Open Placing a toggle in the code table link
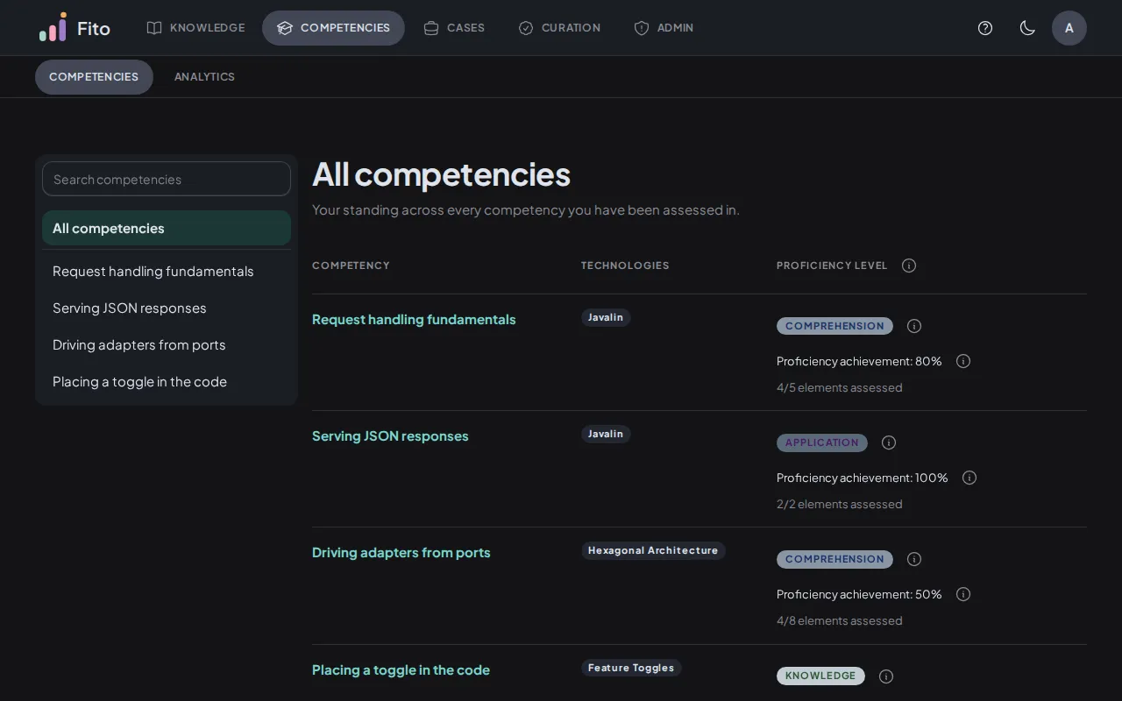 [401, 670]
